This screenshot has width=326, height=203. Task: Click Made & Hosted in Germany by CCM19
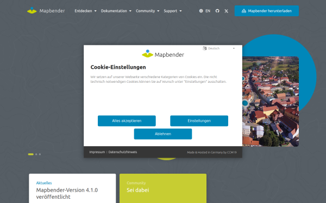pos(212,152)
